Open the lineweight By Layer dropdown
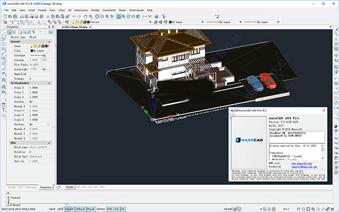The image size is (339, 212). pos(278,22)
